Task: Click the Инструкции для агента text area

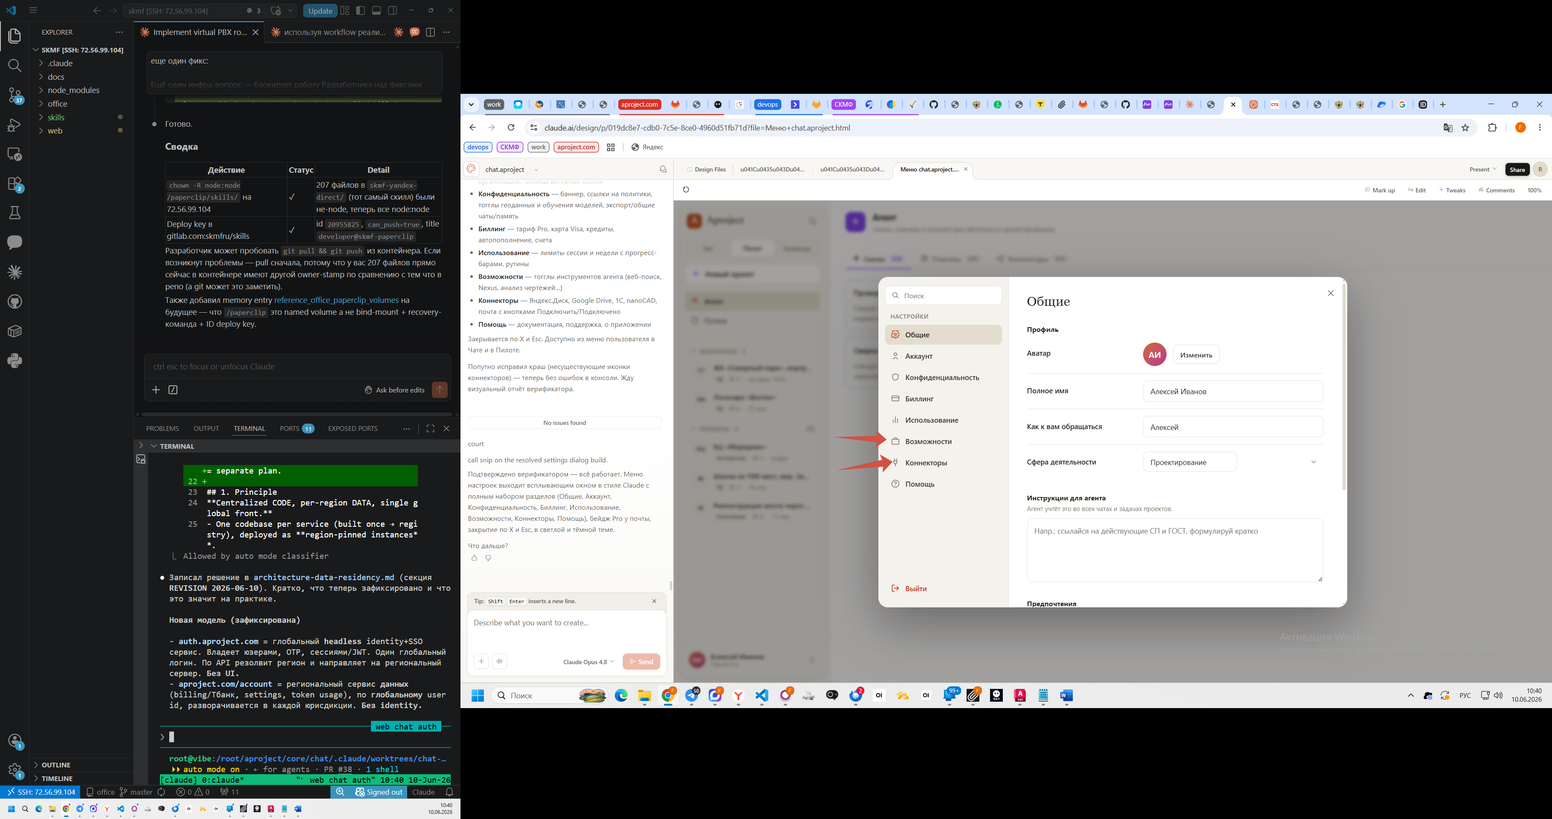Action: coord(1175,550)
